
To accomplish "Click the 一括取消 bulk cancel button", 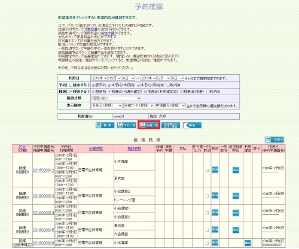I will [x=274, y=139].
